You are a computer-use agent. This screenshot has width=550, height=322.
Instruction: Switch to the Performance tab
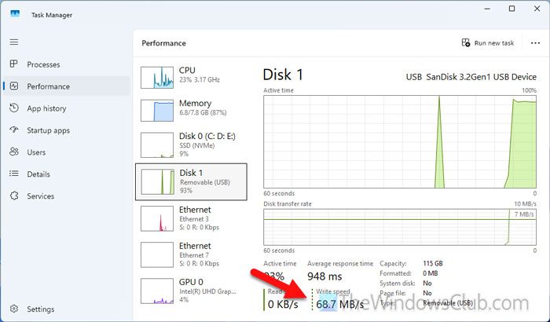pos(49,86)
